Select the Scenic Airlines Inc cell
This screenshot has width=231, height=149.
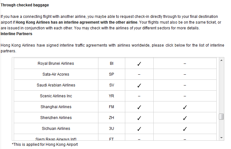[56, 96]
